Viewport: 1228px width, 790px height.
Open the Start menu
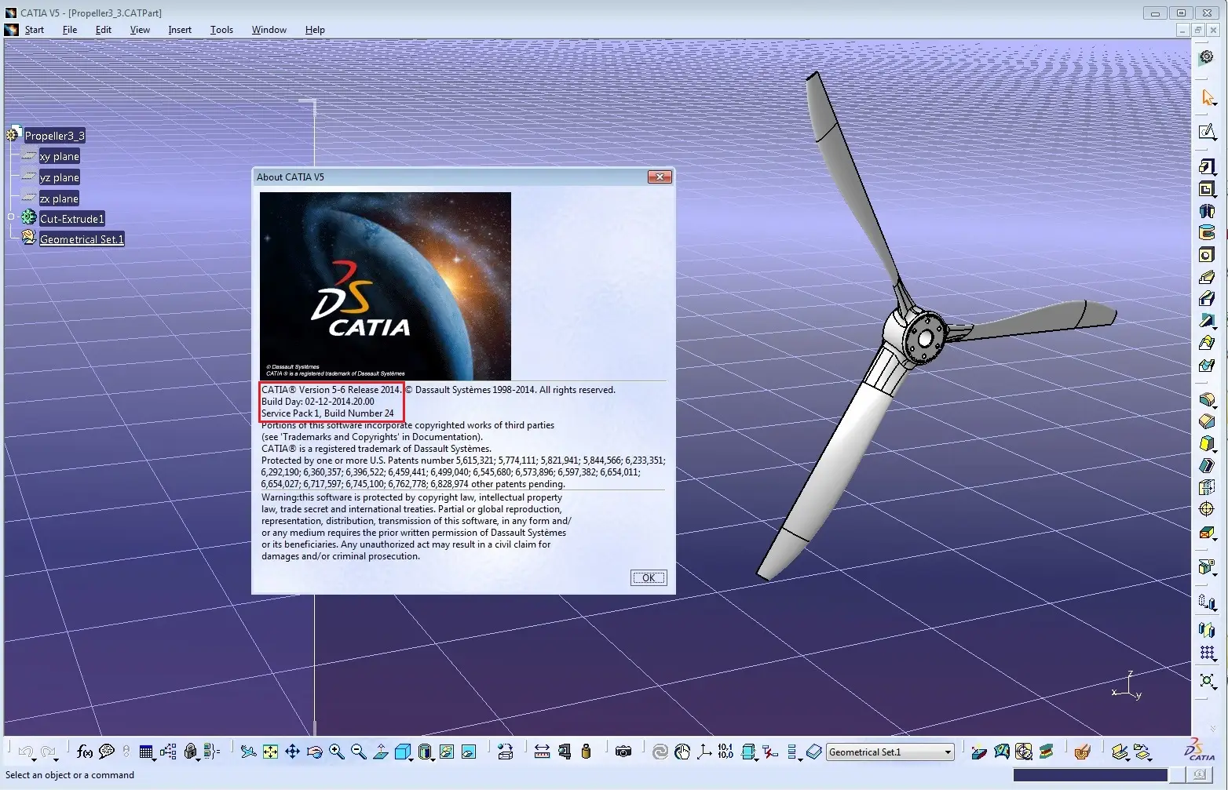pos(34,30)
